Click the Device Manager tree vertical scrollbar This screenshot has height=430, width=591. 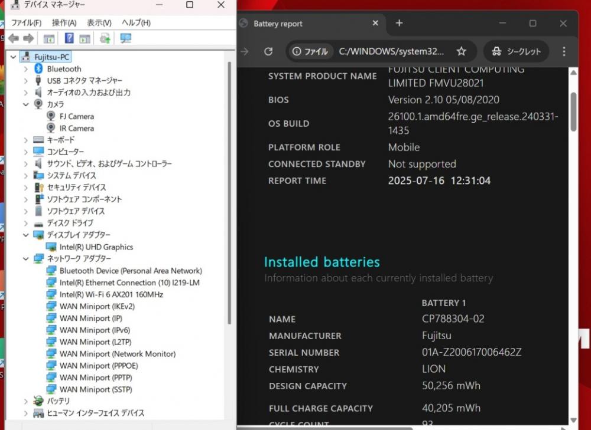pyautogui.click(x=229, y=193)
